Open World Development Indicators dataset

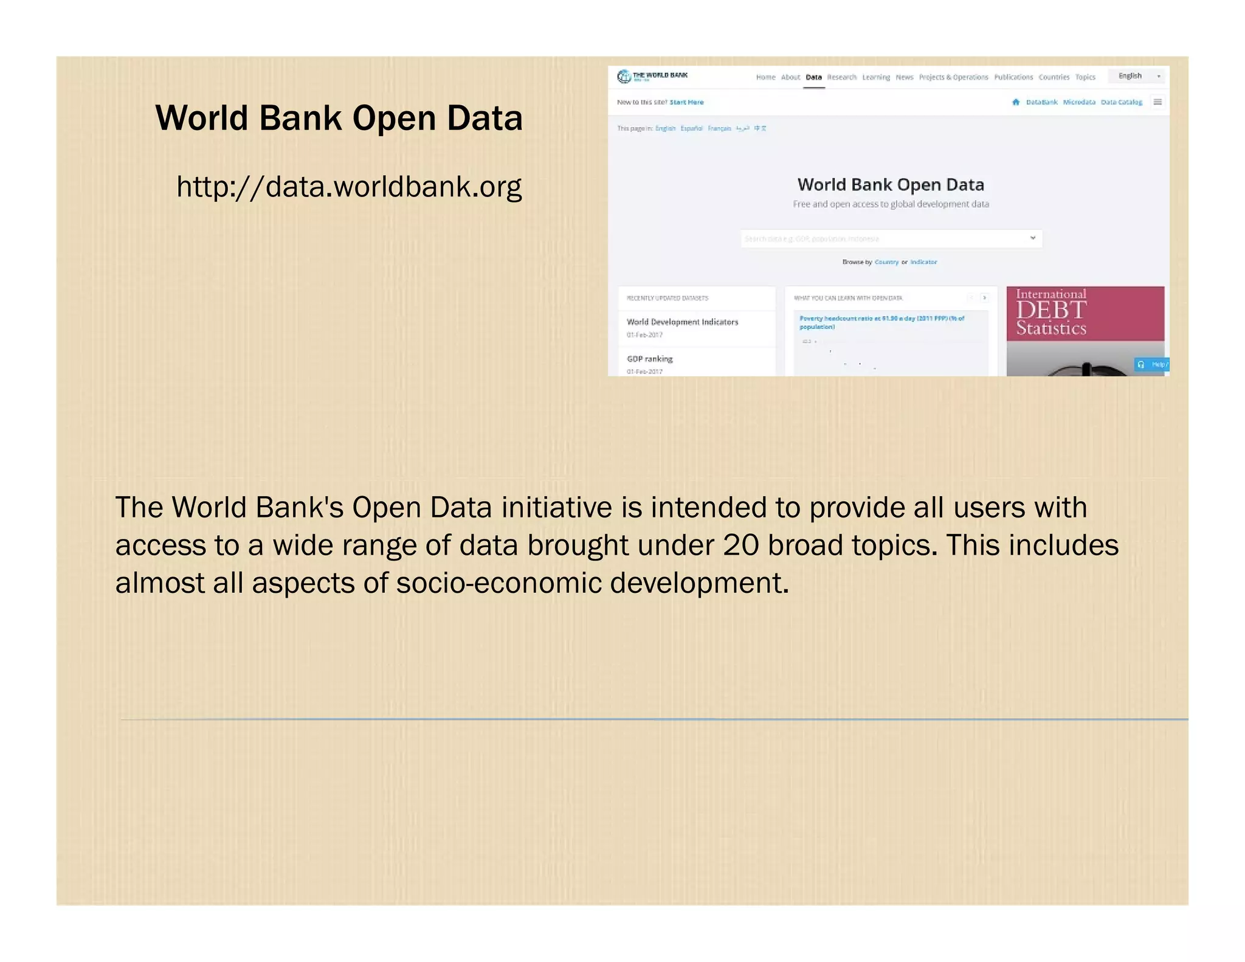pos(682,322)
